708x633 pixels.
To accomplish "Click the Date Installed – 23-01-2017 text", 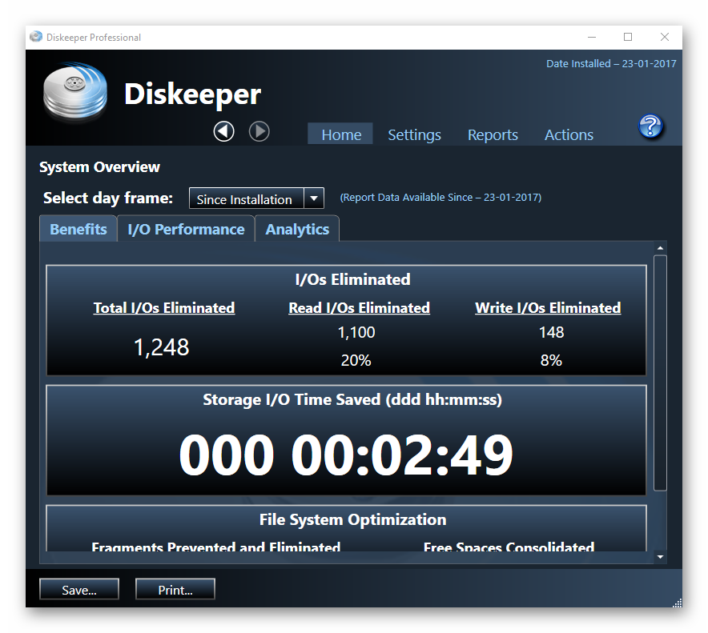I will [611, 63].
